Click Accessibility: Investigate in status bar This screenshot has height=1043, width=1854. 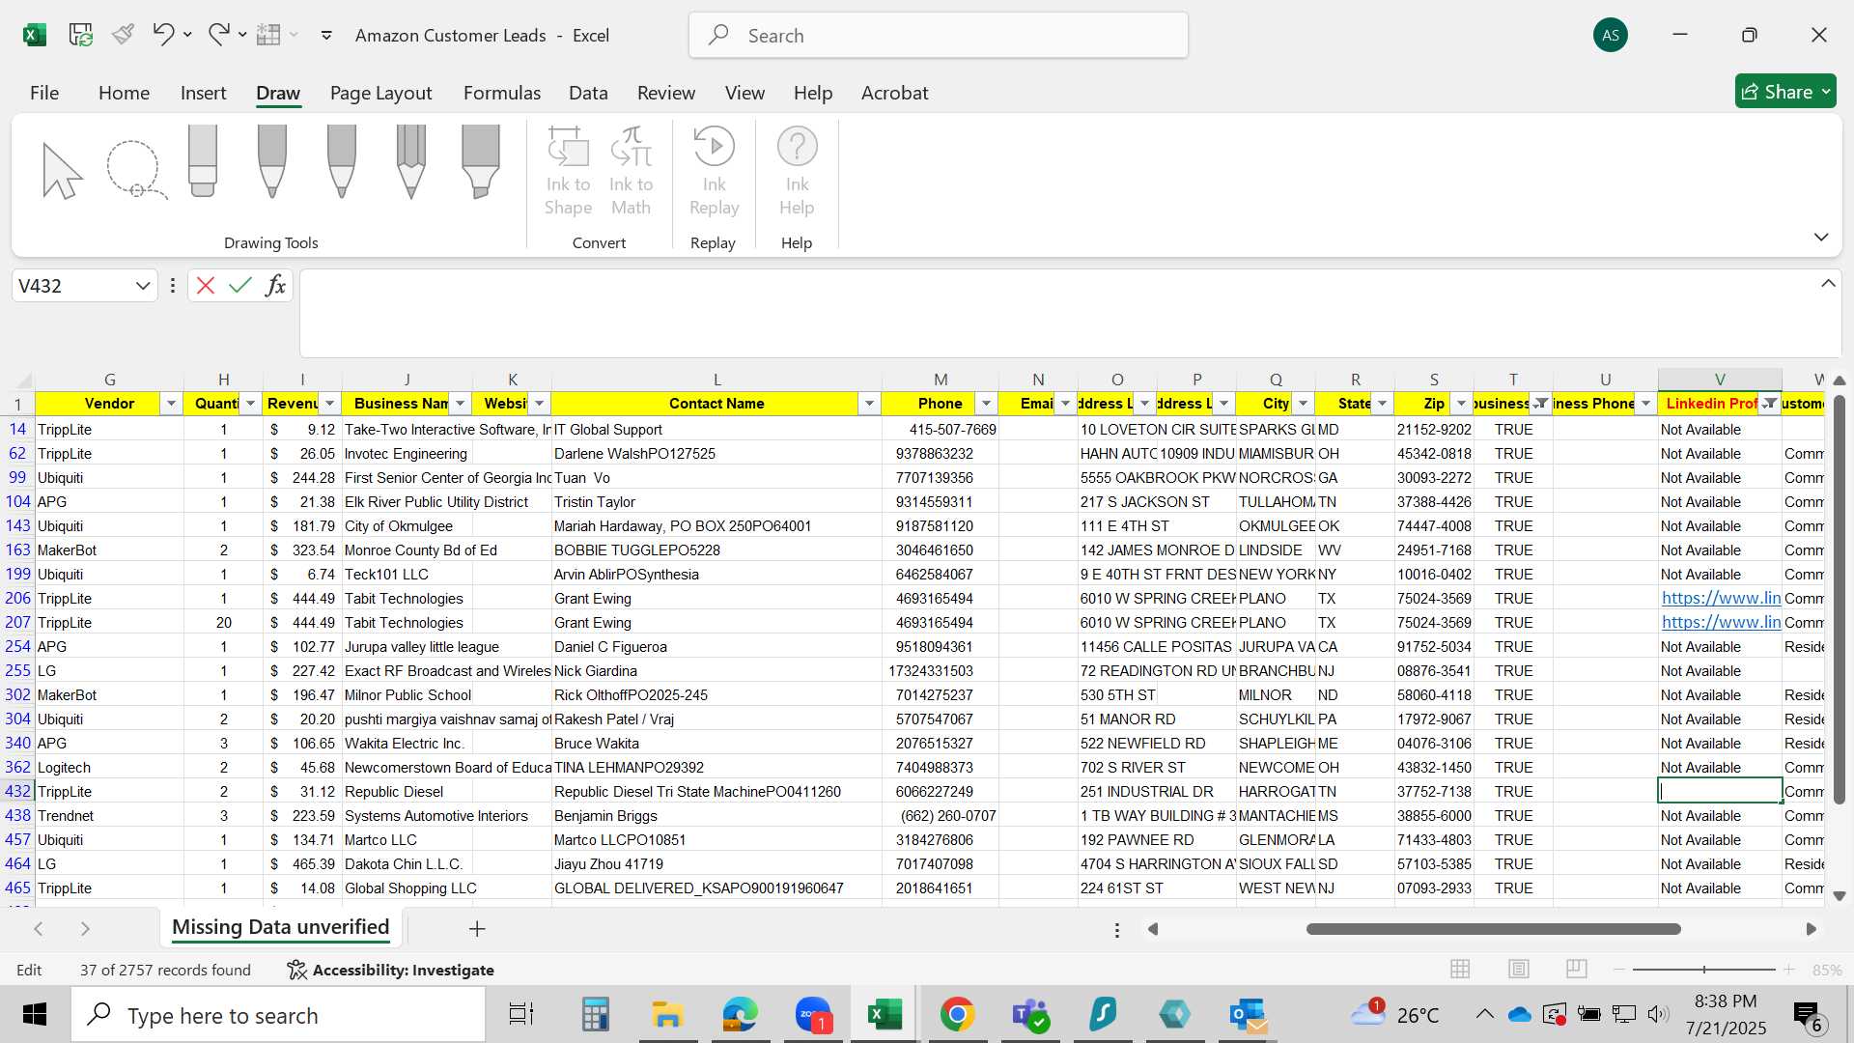[x=390, y=970]
